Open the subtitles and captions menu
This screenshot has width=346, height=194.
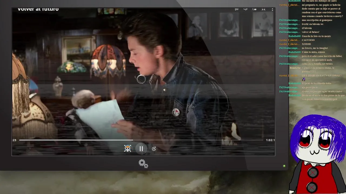click(237, 9)
